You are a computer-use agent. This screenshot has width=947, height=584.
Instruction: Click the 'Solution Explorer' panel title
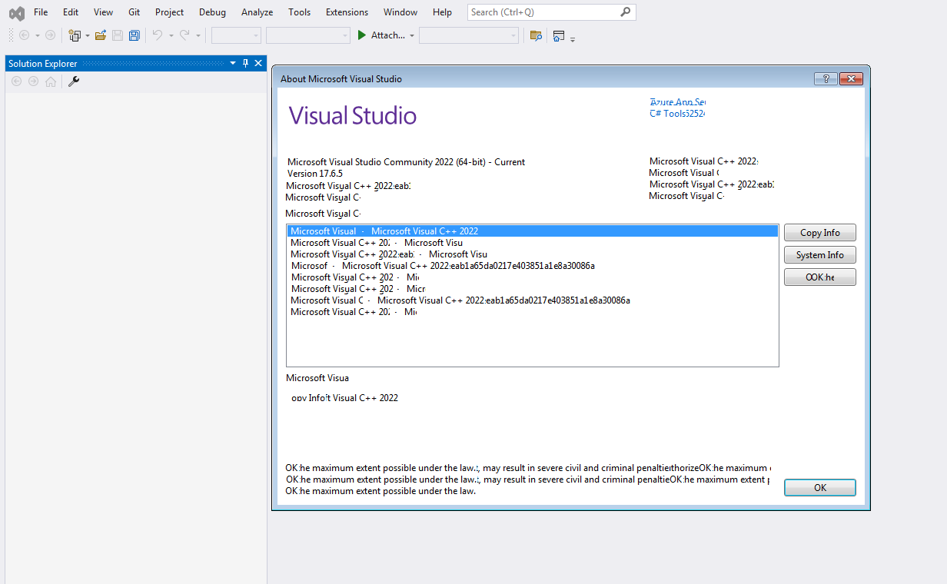point(43,64)
